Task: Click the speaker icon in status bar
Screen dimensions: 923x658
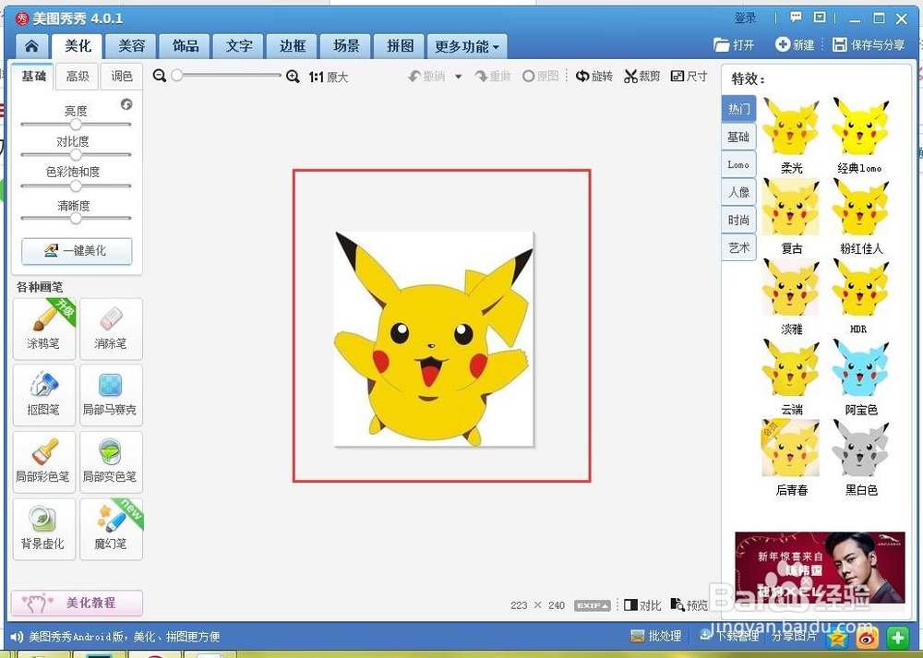Action: (x=17, y=636)
